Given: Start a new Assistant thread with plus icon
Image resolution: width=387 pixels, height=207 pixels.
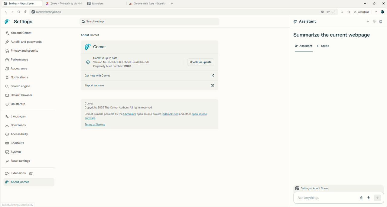Looking at the screenshot, I should coord(368,21).
